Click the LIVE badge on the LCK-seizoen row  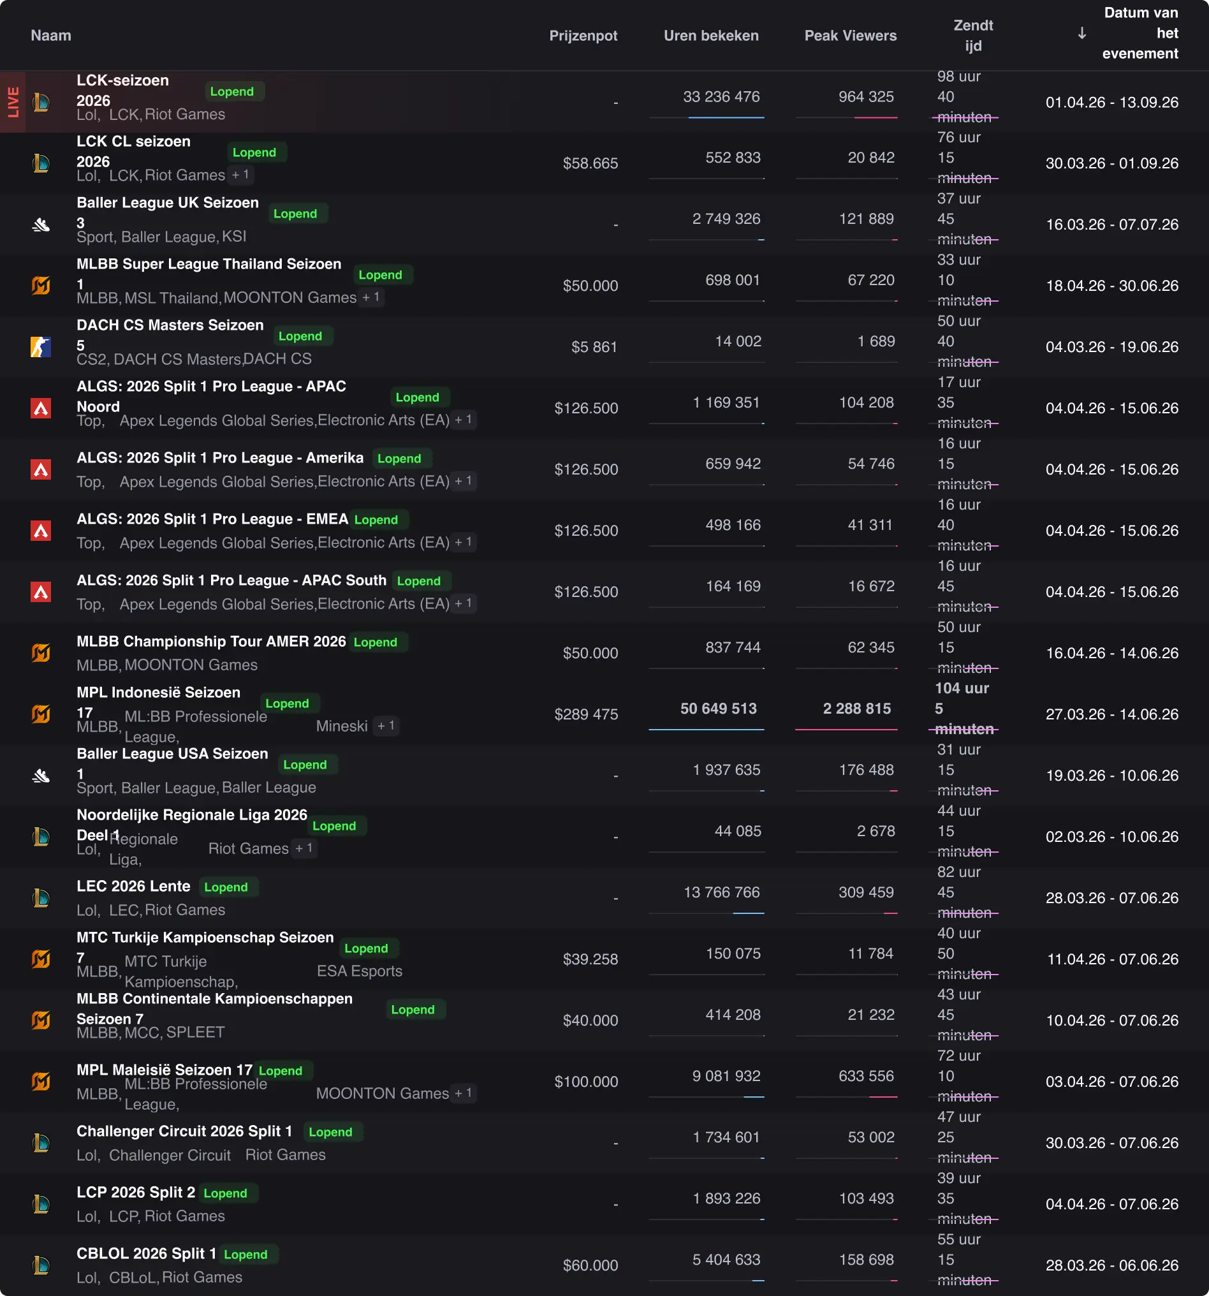pyautogui.click(x=13, y=102)
